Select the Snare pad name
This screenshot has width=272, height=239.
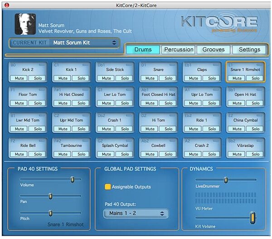[x=158, y=69]
